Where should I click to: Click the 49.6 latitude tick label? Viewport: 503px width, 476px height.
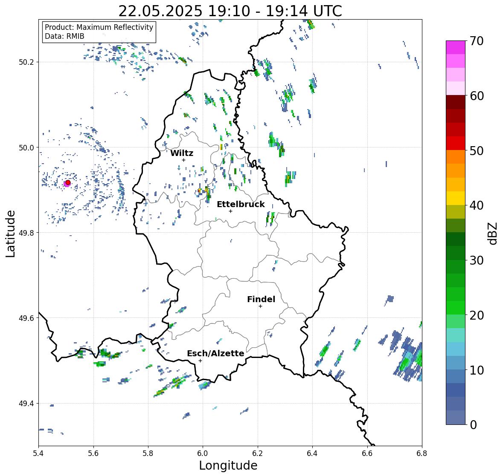click(26, 318)
